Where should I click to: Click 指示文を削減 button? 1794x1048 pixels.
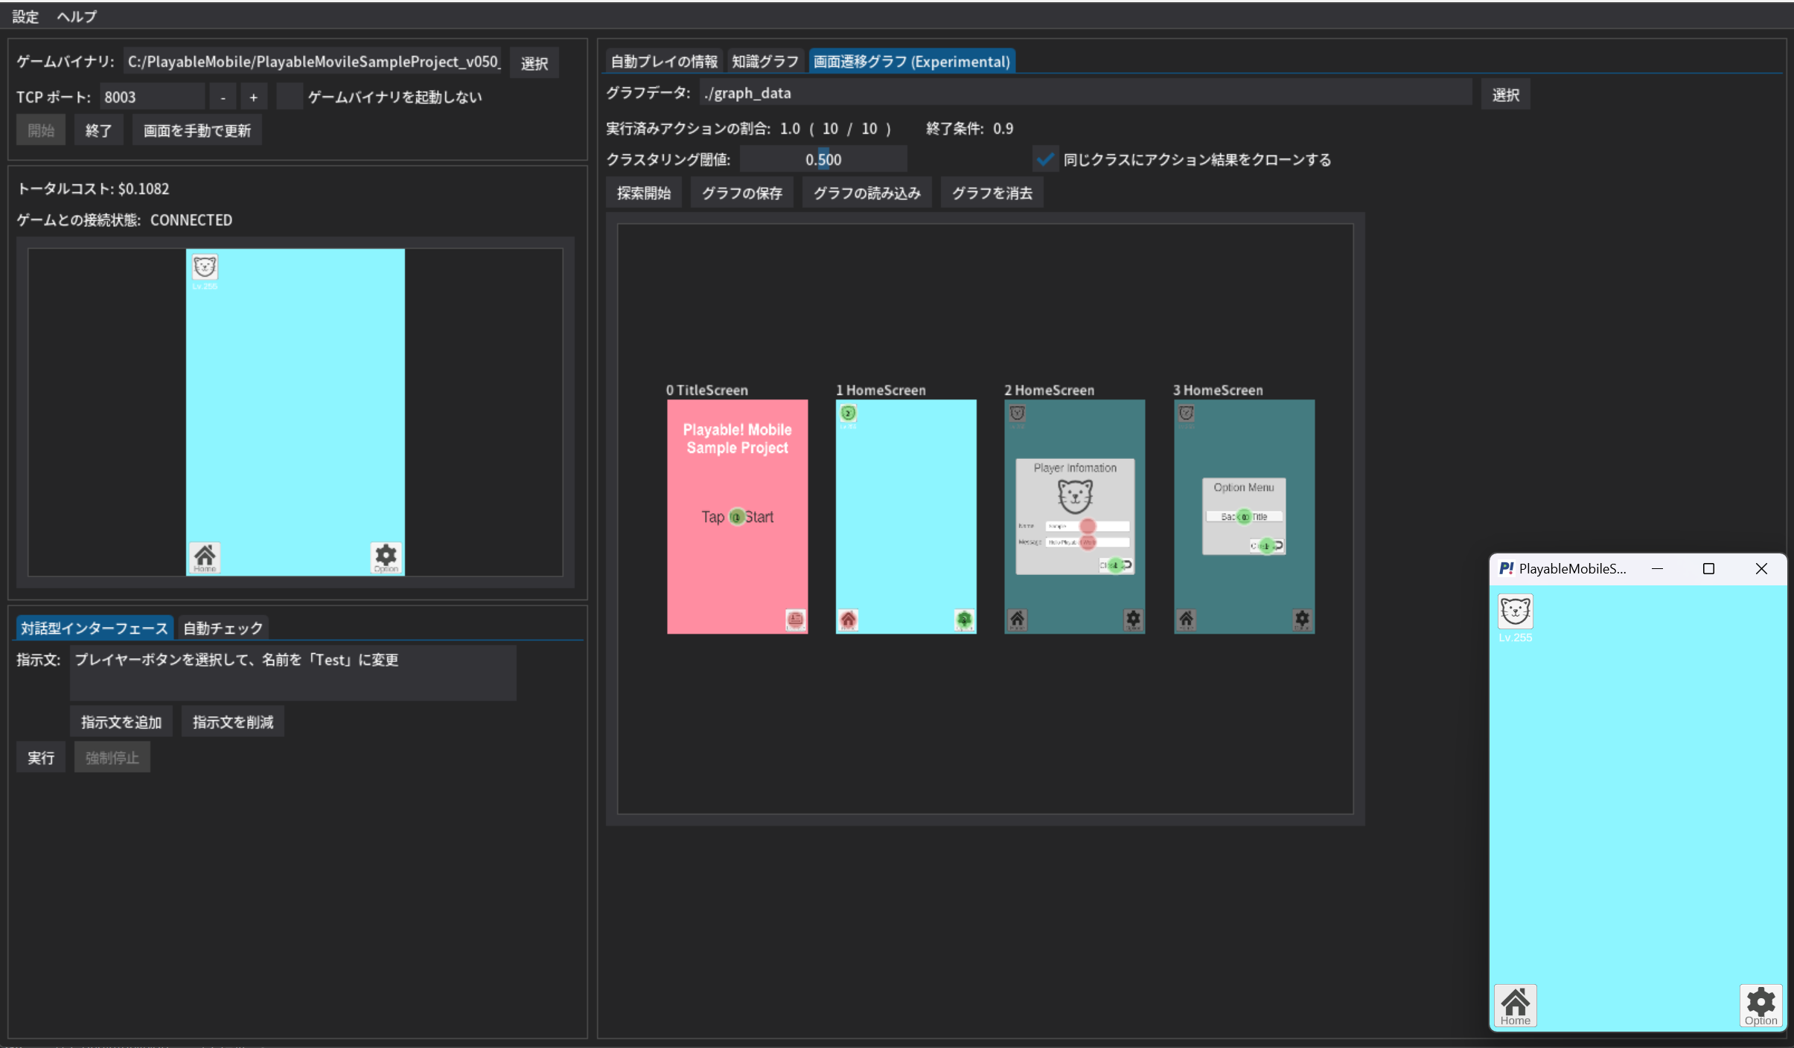tap(232, 721)
